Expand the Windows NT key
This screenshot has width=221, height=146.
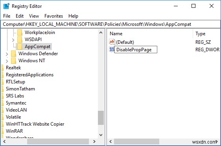coord(7,61)
